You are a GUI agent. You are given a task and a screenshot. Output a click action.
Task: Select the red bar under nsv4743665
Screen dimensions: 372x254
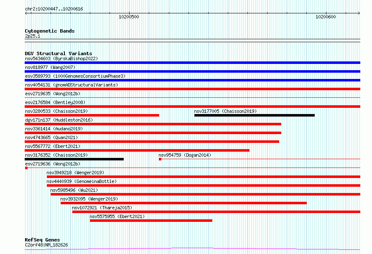click(x=152, y=142)
